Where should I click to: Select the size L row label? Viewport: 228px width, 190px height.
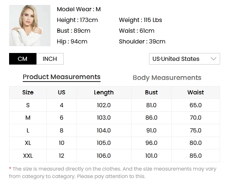click(28, 130)
